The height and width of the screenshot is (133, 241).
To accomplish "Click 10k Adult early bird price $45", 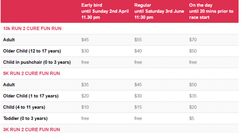I will coord(85,40).
